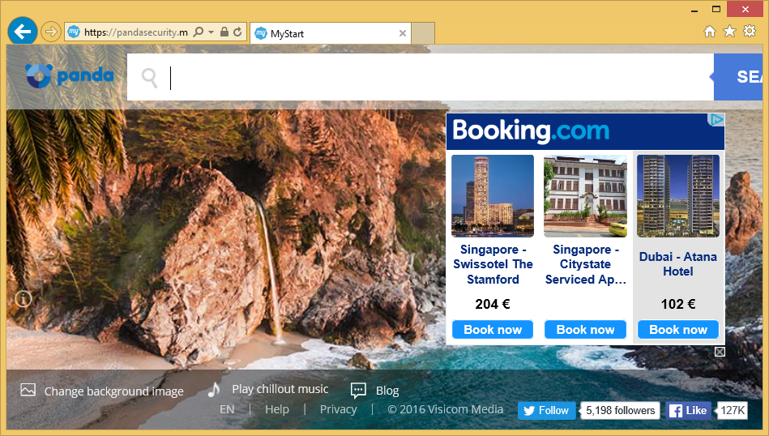Screen dimensions: 769x436
Task: Click the Panda logo
Action: pos(69,76)
